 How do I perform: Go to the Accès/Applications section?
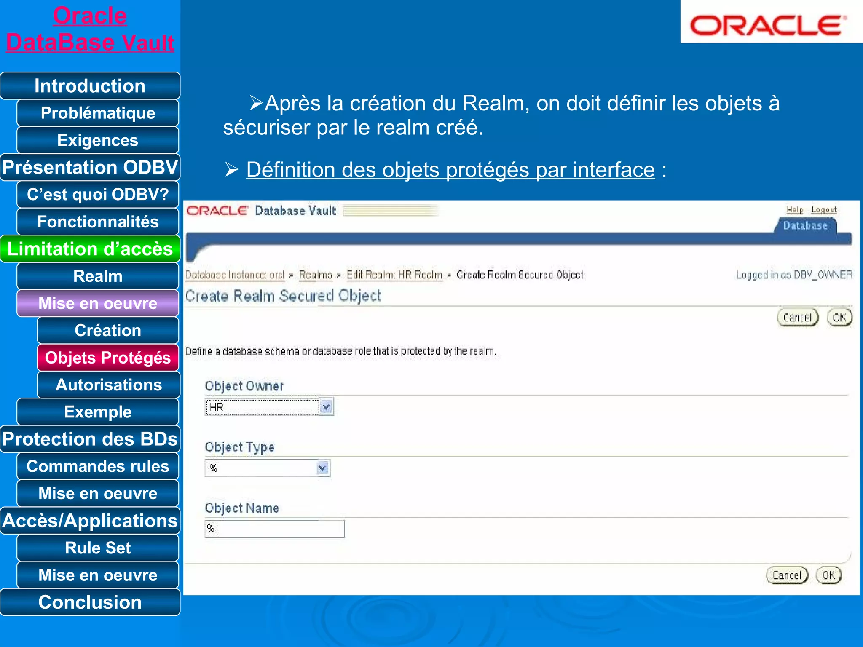click(x=90, y=521)
